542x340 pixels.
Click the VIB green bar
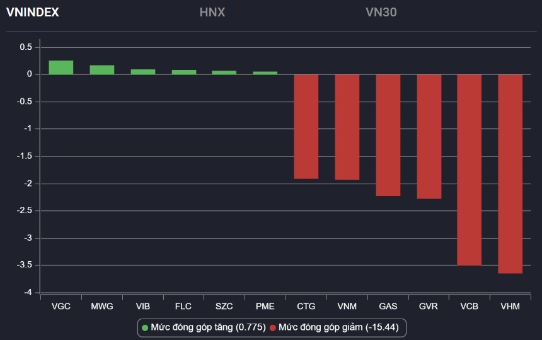coord(143,72)
